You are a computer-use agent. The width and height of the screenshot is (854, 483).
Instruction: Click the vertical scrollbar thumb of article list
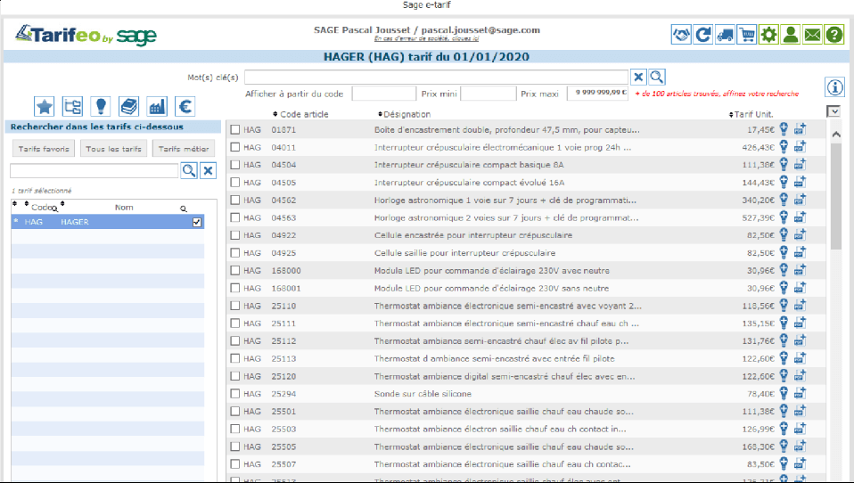click(x=836, y=196)
